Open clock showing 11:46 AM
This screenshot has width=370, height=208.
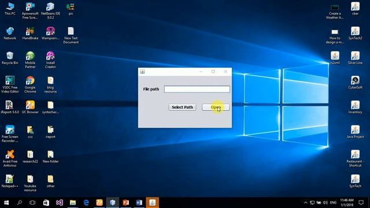347,203
